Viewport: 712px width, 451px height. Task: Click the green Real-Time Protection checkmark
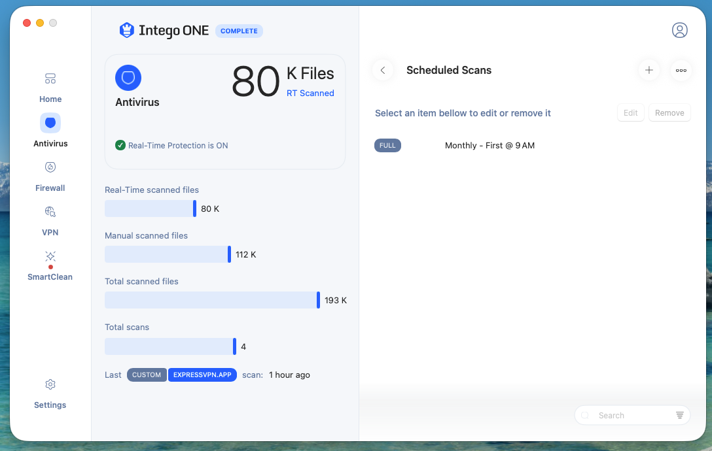[x=120, y=145]
